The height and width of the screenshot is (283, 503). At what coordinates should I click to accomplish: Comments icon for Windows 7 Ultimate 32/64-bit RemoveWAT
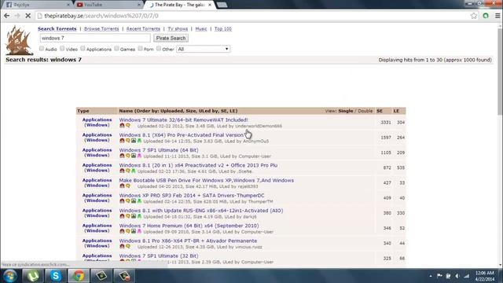[x=127, y=126]
